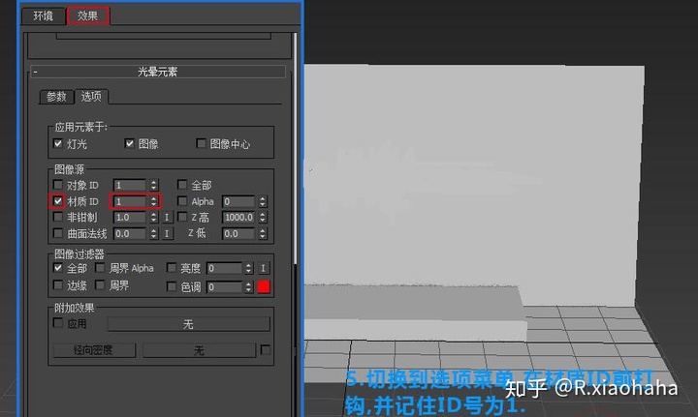Viewport: 698px width, 417px height.
Task: Toggle the checkbox after 径向密度 map
Action: (x=266, y=350)
